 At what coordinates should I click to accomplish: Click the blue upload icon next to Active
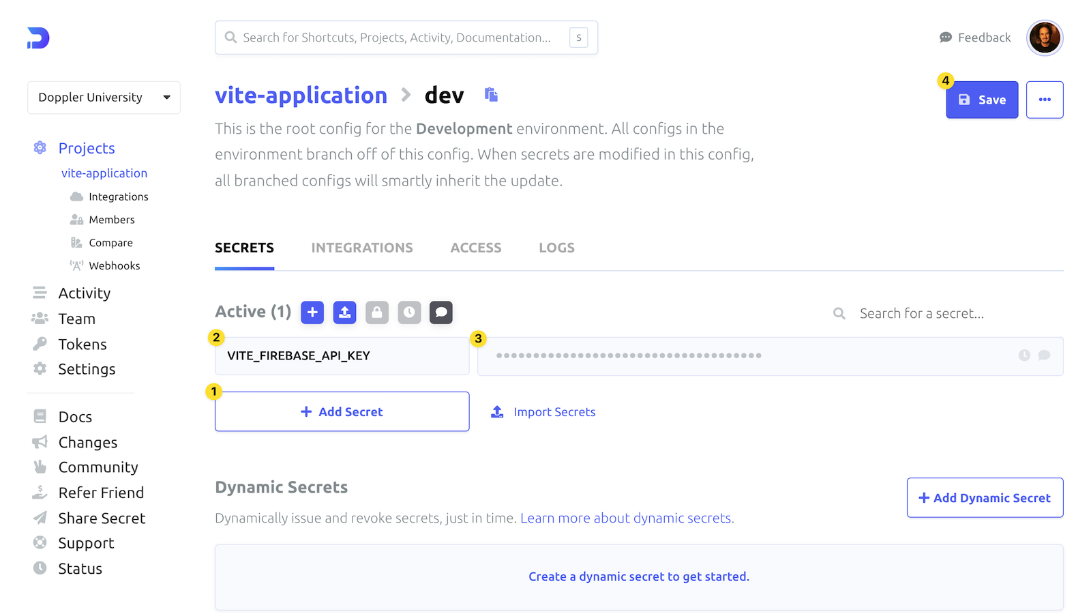[x=344, y=312]
